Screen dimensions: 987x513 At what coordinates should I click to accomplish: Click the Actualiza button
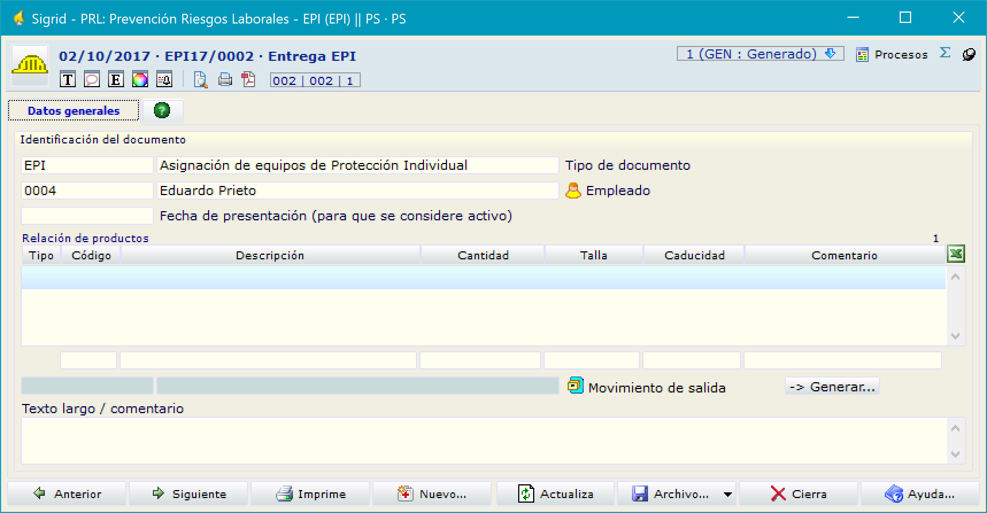point(556,493)
